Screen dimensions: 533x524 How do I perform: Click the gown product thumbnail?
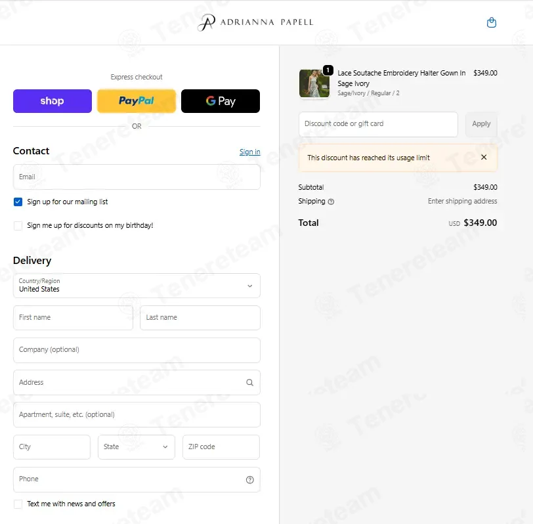(x=314, y=83)
